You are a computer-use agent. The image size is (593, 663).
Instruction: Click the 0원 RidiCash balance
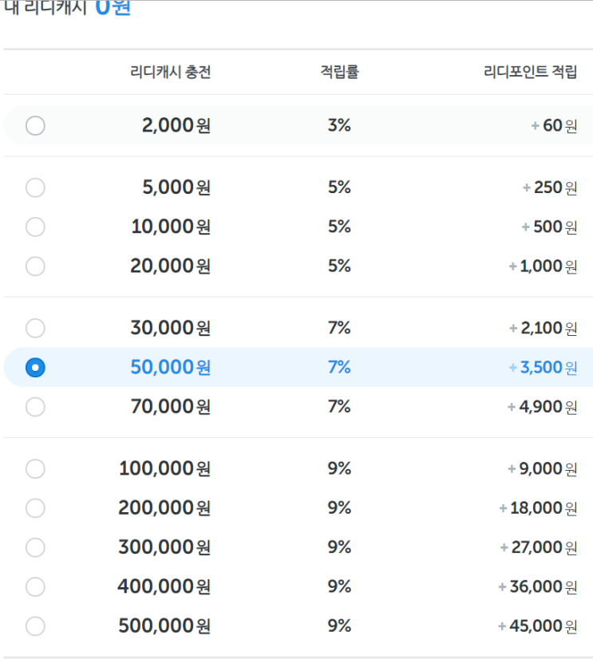(113, 8)
